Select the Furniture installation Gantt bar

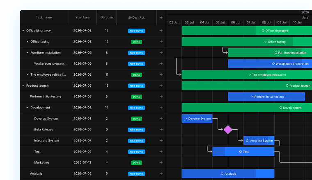270,53
